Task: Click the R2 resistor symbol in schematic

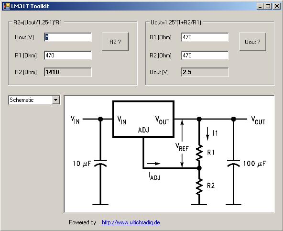Action: [x=199, y=187]
